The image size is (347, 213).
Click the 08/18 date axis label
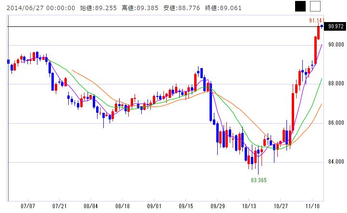pyautogui.click(x=123, y=206)
